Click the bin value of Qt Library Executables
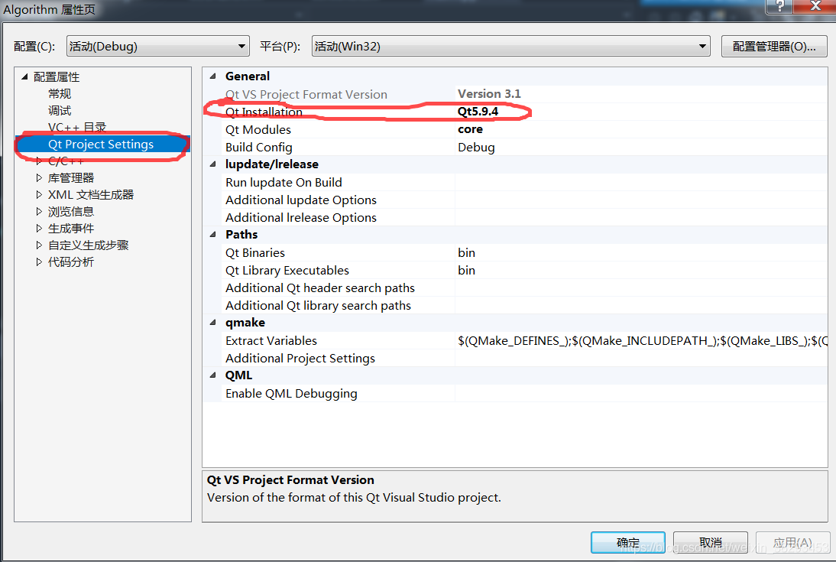 pyautogui.click(x=466, y=271)
